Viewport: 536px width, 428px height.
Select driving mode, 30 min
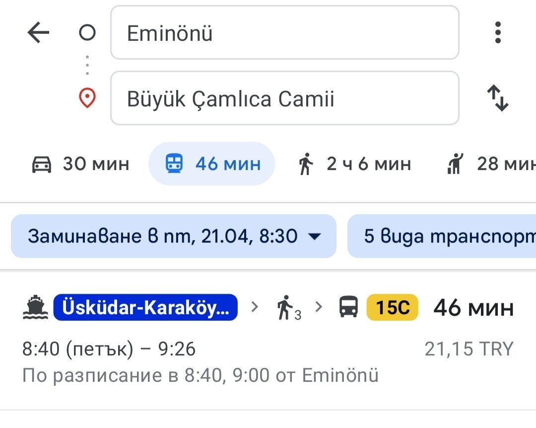coord(80,164)
